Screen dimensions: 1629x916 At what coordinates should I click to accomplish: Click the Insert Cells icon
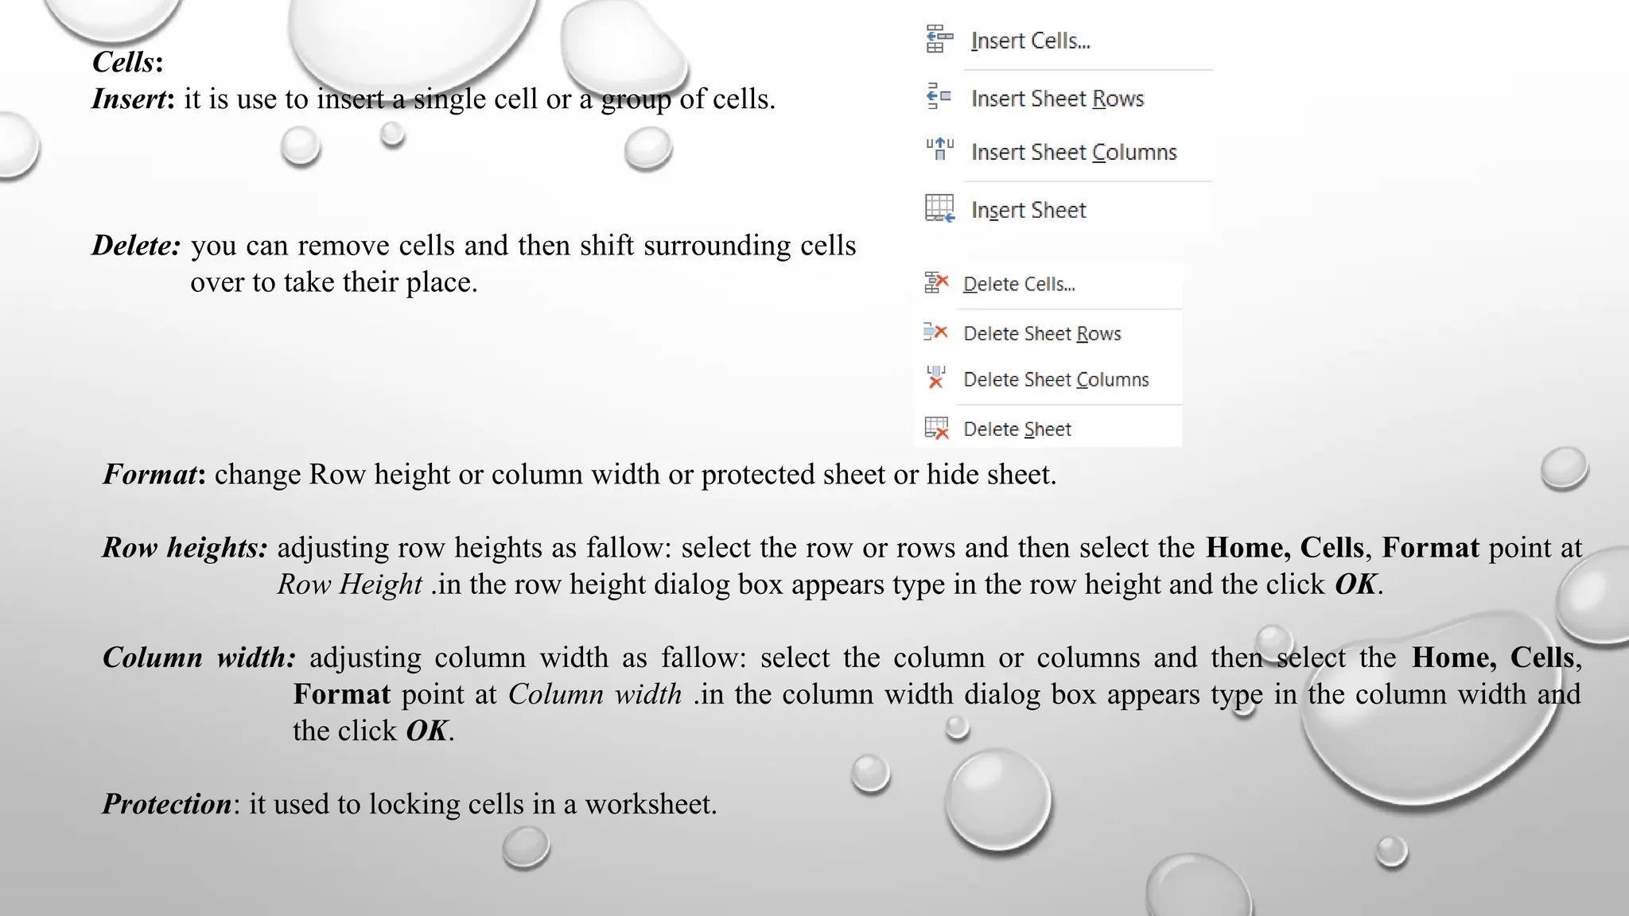(x=939, y=39)
